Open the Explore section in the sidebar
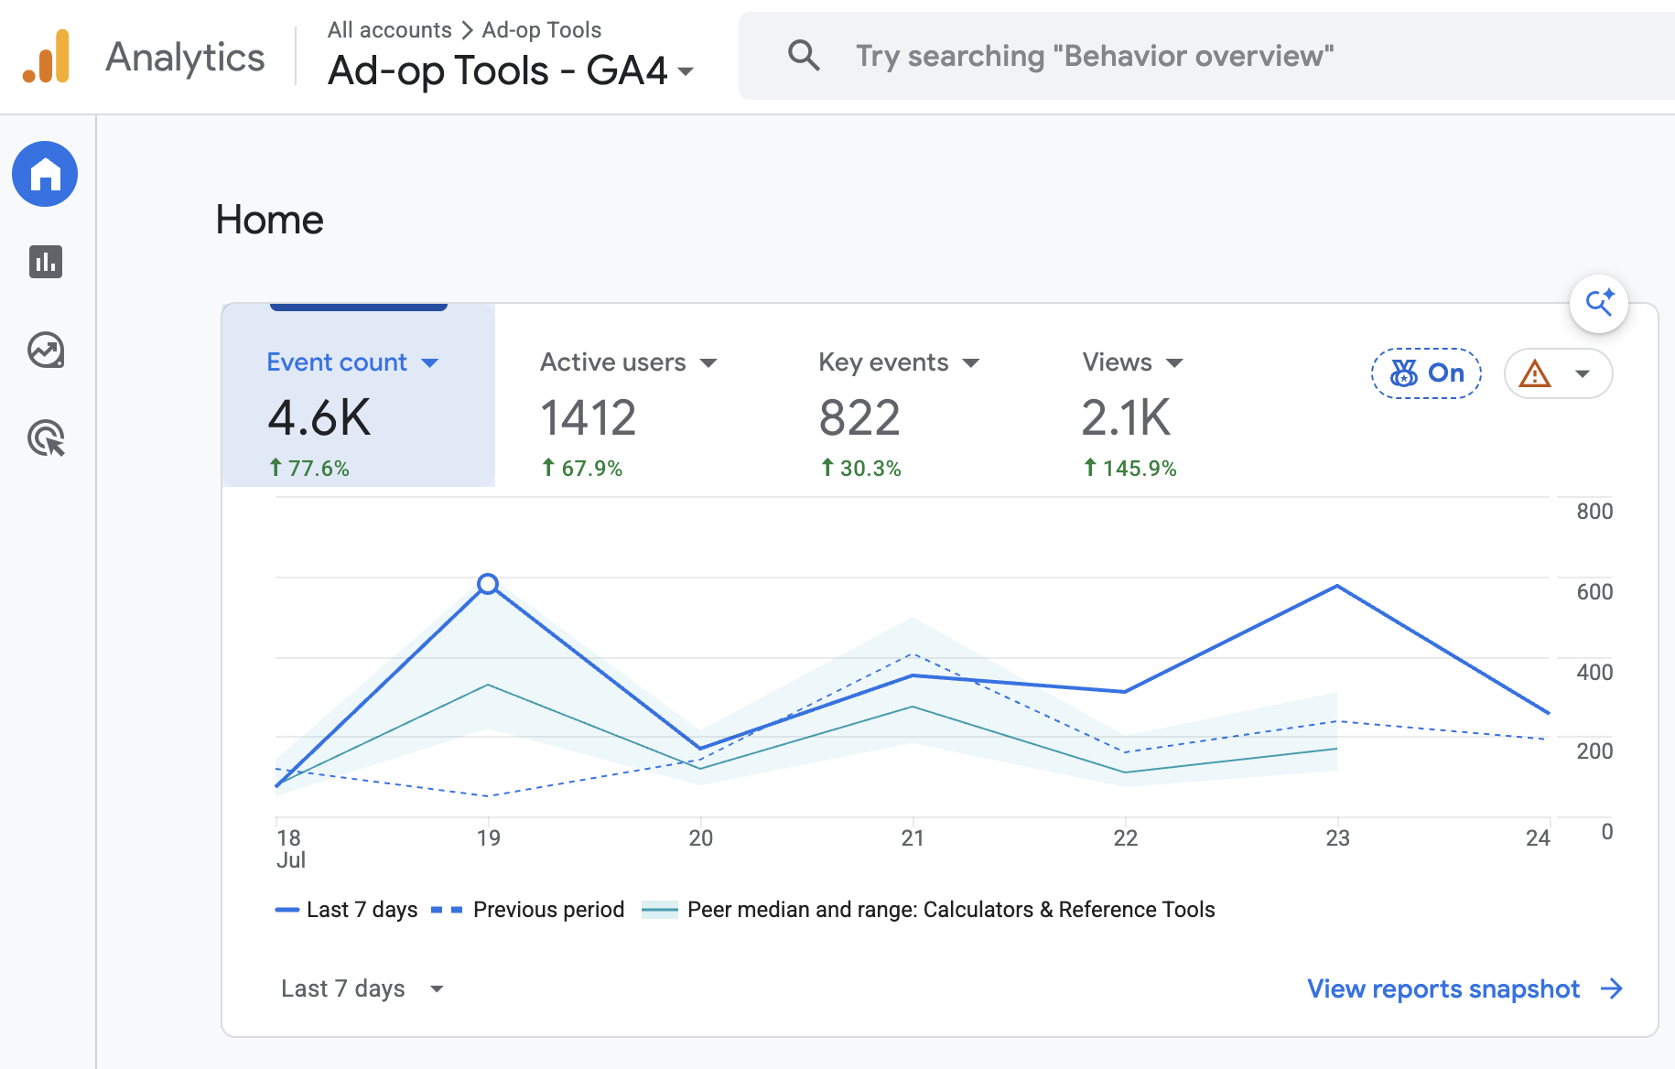The image size is (1675, 1069). coord(46,350)
